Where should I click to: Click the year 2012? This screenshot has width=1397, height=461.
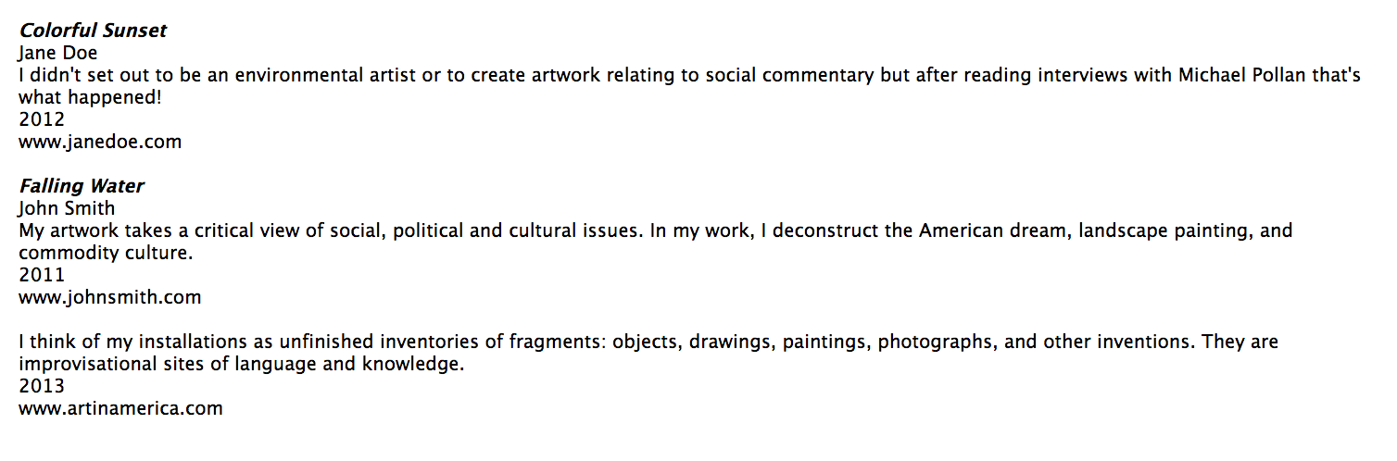coord(42,119)
